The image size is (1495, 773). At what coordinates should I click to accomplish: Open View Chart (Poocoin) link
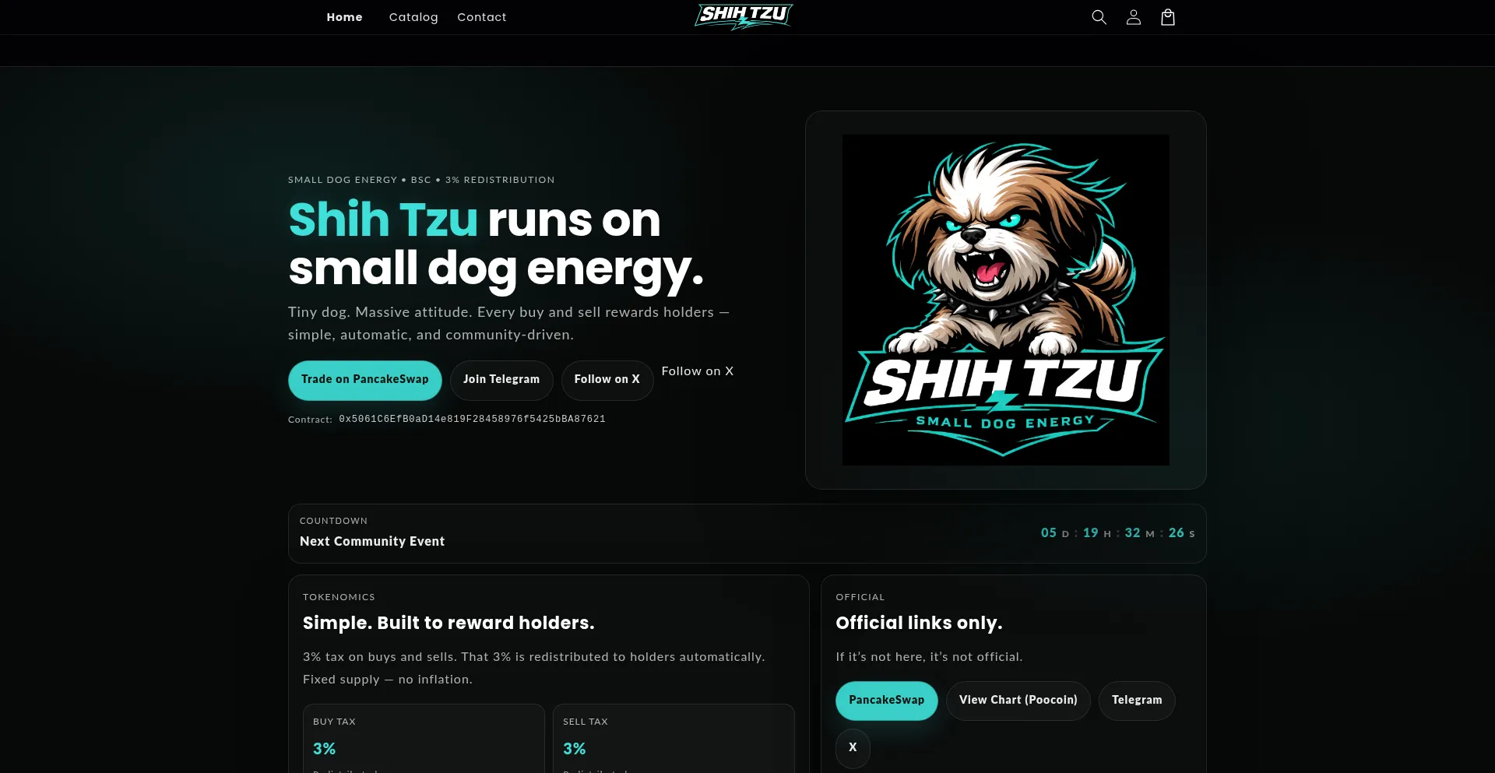pyautogui.click(x=1018, y=701)
